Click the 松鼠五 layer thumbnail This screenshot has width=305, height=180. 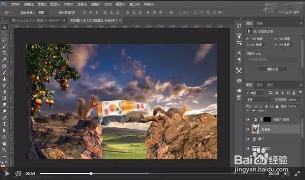click(256, 129)
